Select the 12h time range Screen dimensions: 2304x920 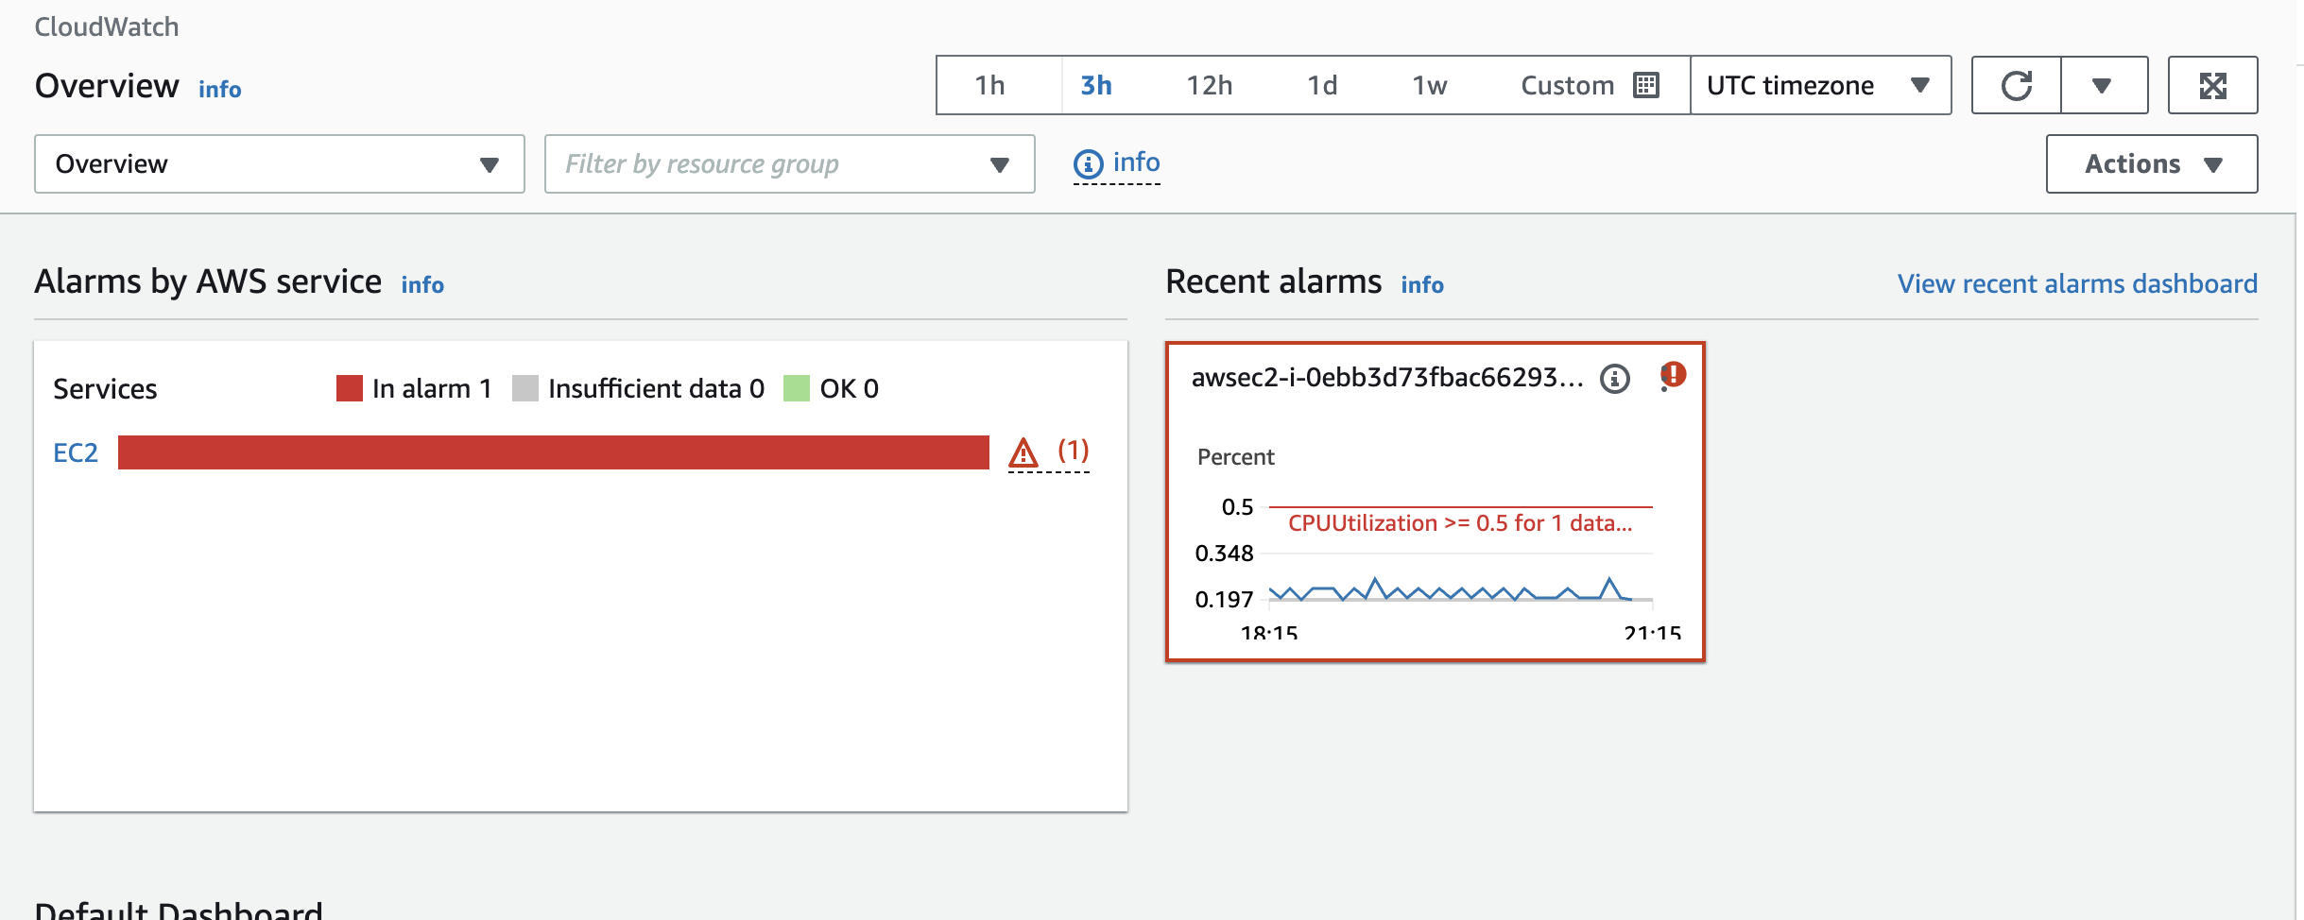coord(1209,86)
